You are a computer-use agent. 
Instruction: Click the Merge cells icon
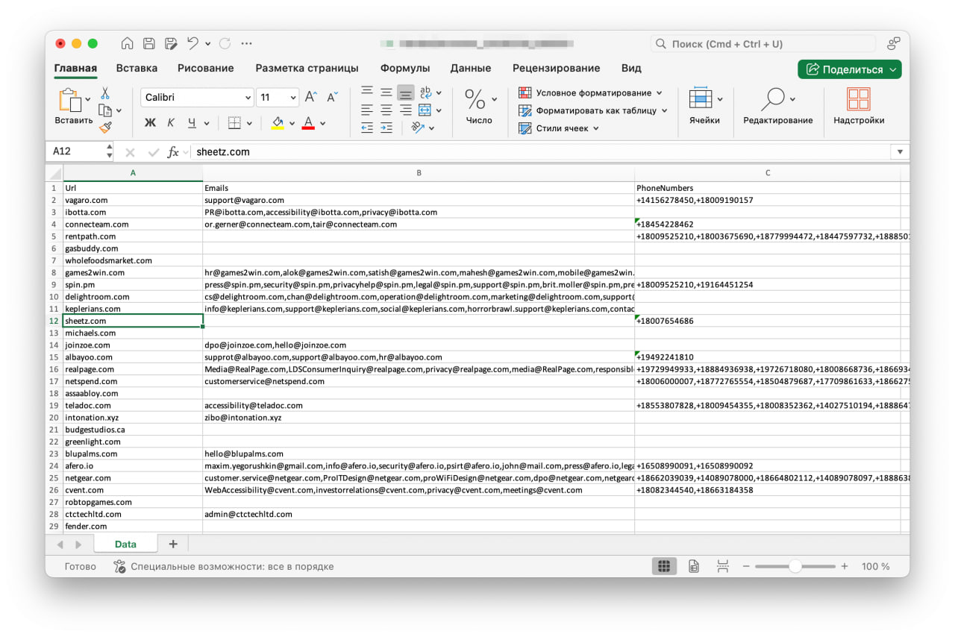(x=425, y=110)
